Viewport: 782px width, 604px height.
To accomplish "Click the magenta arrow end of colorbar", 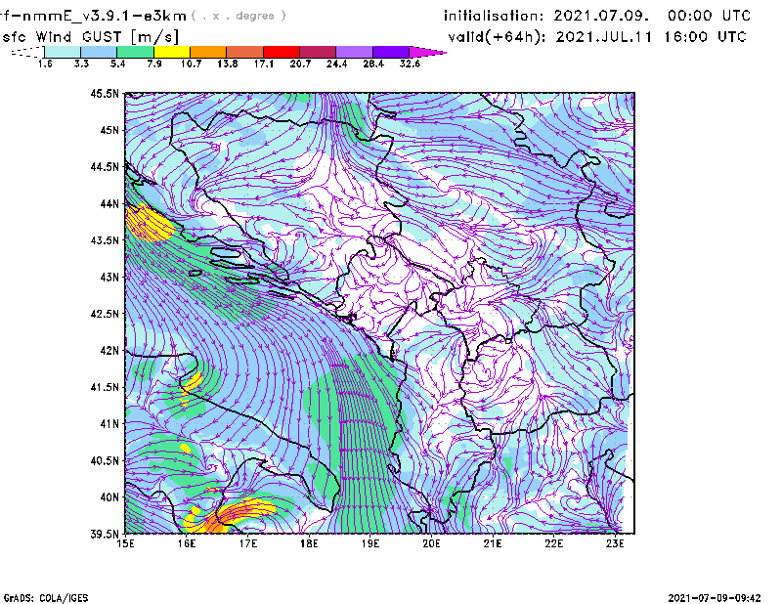I will (427, 52).
